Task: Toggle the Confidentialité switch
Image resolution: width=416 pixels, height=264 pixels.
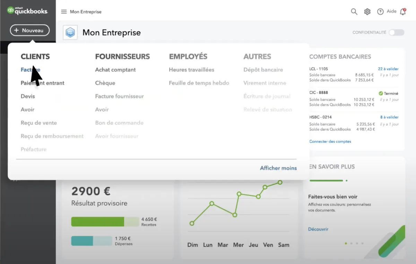Action: [396, 32]
